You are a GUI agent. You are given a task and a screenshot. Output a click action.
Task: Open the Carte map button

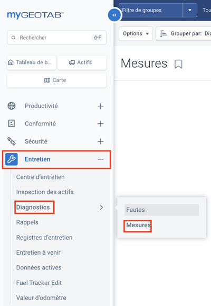[x=57, y=80]
